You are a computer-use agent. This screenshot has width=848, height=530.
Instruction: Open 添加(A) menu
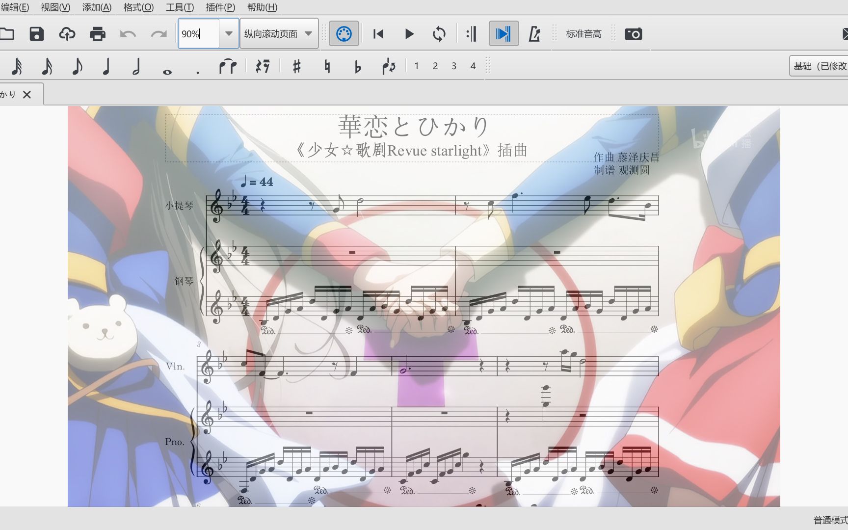97,7
